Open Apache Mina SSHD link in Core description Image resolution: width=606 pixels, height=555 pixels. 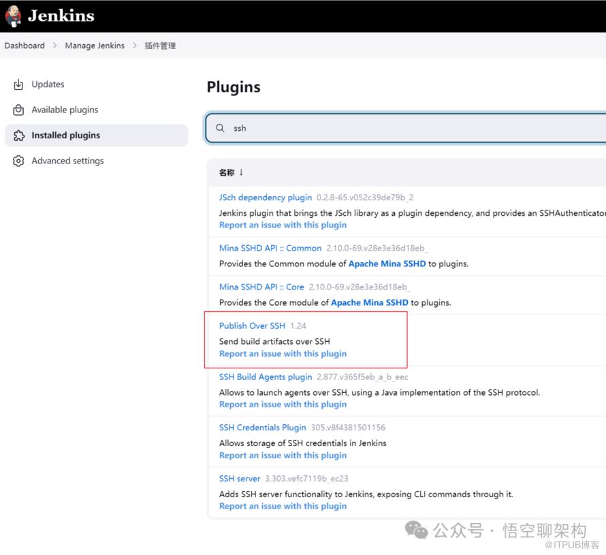[369, 302]
